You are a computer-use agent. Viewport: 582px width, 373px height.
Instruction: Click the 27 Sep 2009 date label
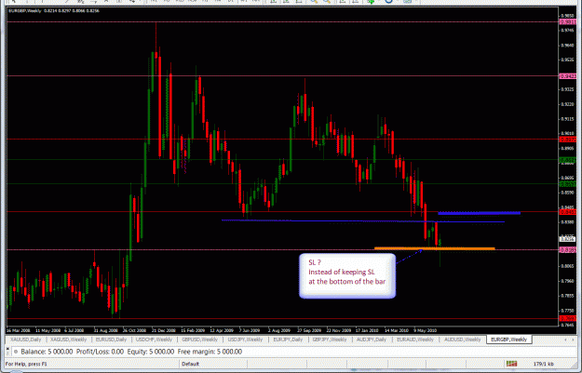(x=309, y=330)
